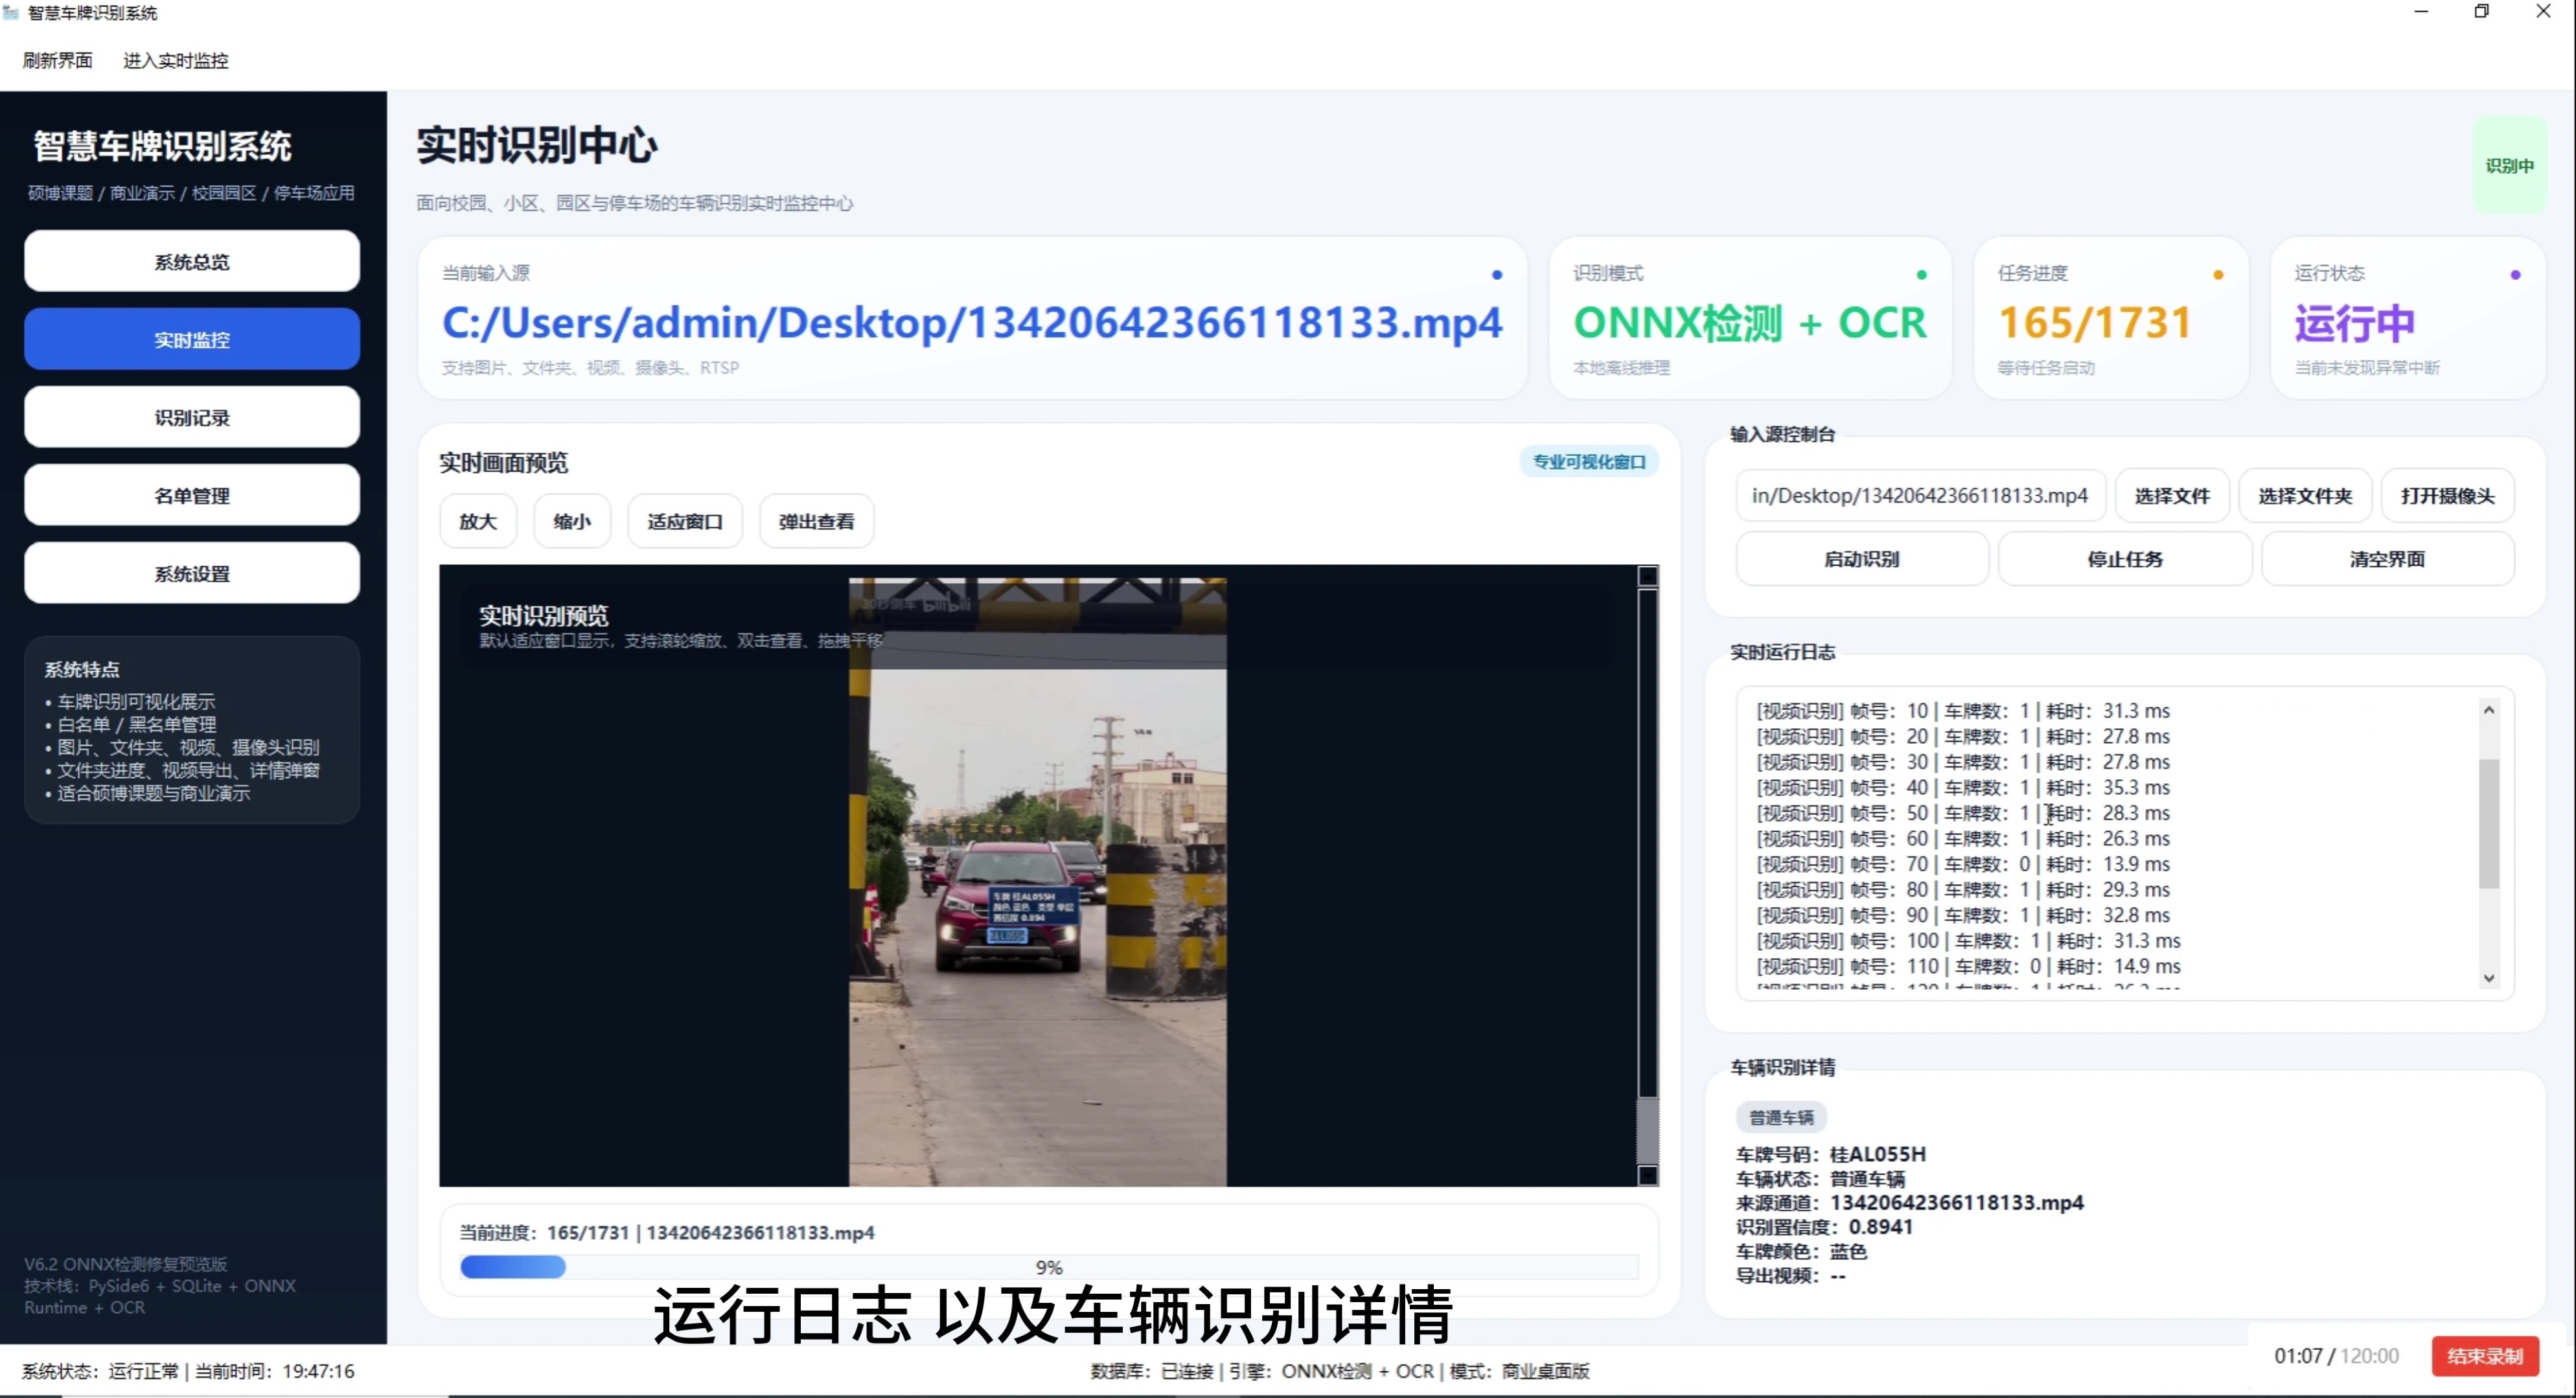The width and height of the screenshot is (2576, 1398).
Task: Click the 识别中 status badge
Action: click(x=2509, y=166)
